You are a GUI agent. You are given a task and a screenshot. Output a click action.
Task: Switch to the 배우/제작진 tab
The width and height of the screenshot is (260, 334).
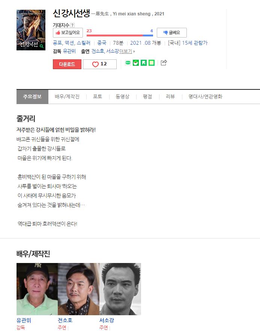pyautogui.click(x=67, y=97)
